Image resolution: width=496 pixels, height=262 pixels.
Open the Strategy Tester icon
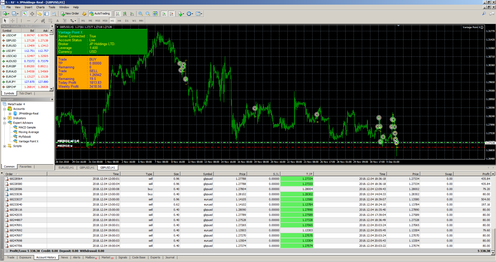[x=54, y=14]
